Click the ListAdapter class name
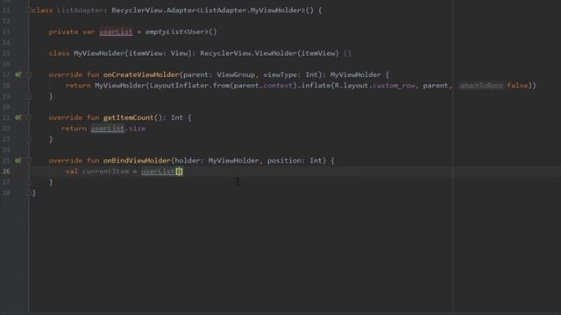This screenshot has height=315, width=561. point(80,10)
